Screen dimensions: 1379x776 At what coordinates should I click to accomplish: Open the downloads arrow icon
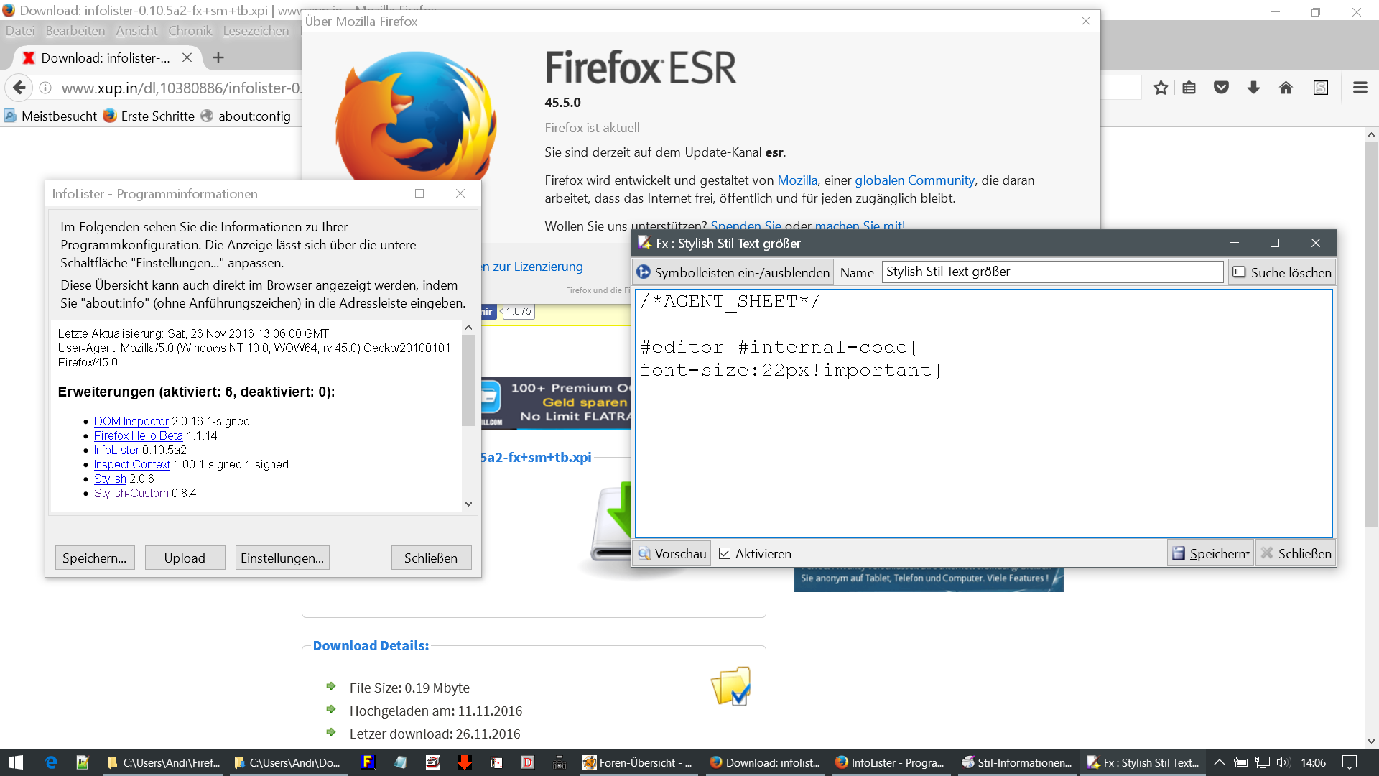1253,88
